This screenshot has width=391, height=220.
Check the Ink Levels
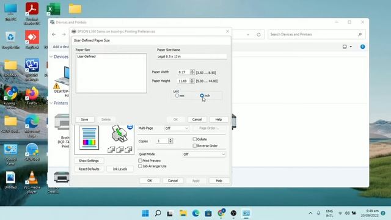pos(120,169)
